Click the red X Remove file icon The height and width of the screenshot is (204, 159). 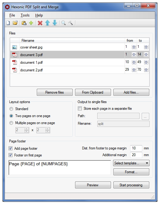[x=40, y=23]
